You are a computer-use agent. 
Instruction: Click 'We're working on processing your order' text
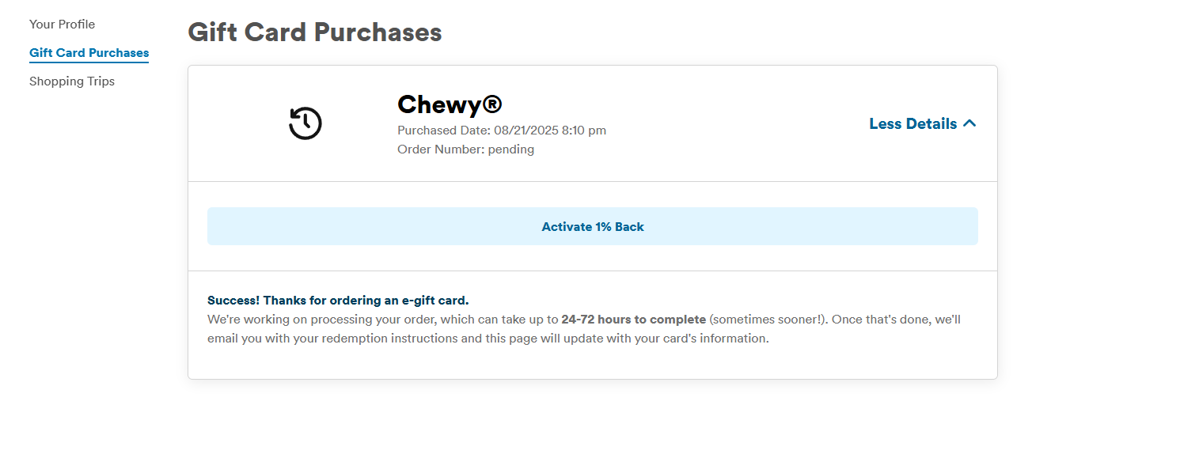coord(317,320)
